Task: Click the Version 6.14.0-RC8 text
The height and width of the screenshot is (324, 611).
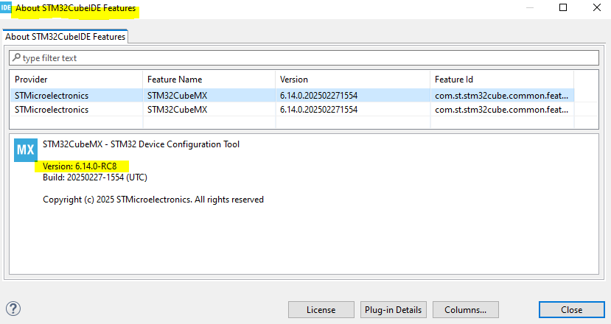Action: point(85,166)
